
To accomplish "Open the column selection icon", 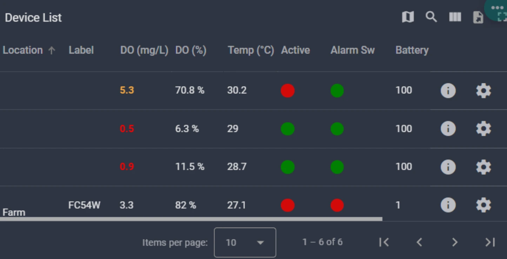I will [x=455, y=17].
